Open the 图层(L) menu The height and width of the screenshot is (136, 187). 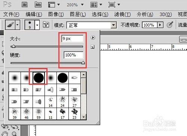78,14
